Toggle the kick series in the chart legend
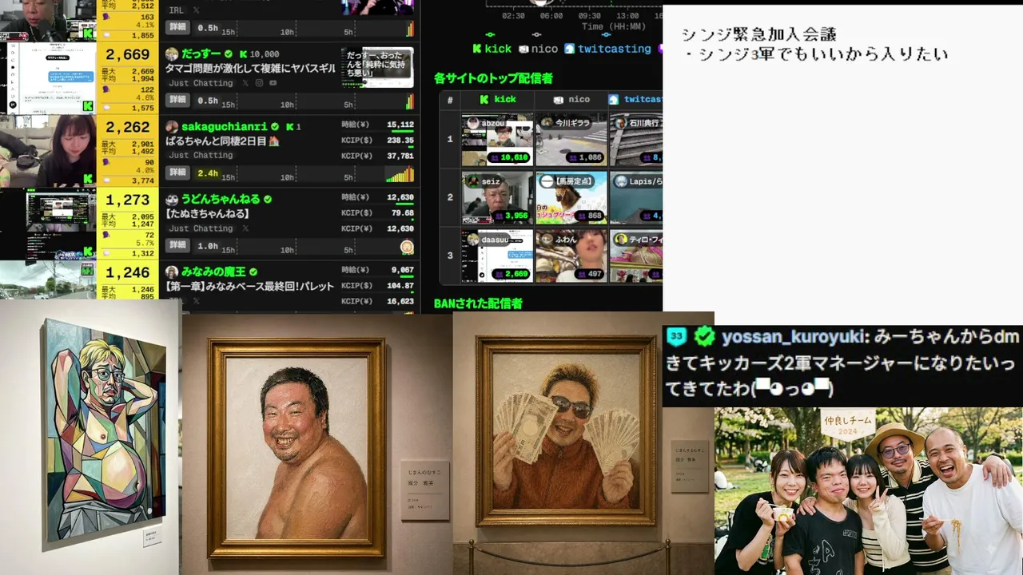1023x575 pixels. [492, 49]
